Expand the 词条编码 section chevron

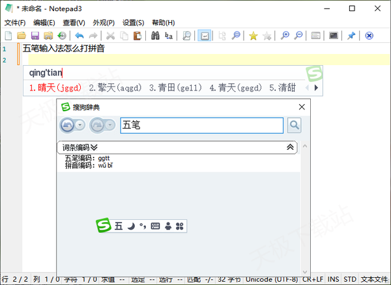click(x=94, y=147)
